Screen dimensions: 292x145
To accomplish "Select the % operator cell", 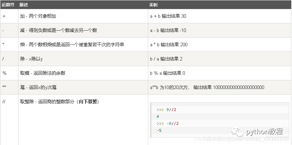I will click(x=9, y=73).
